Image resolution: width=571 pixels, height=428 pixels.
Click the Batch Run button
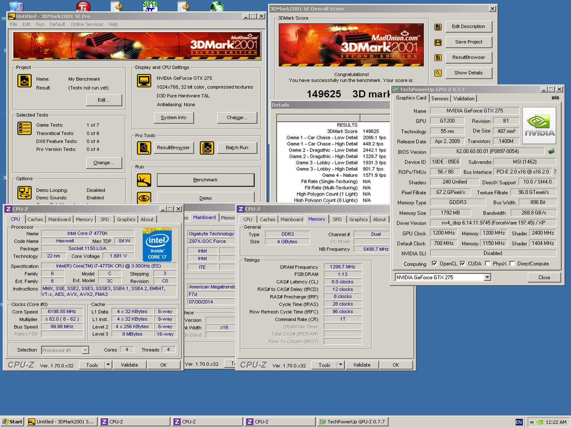click(x=237, y=148)
